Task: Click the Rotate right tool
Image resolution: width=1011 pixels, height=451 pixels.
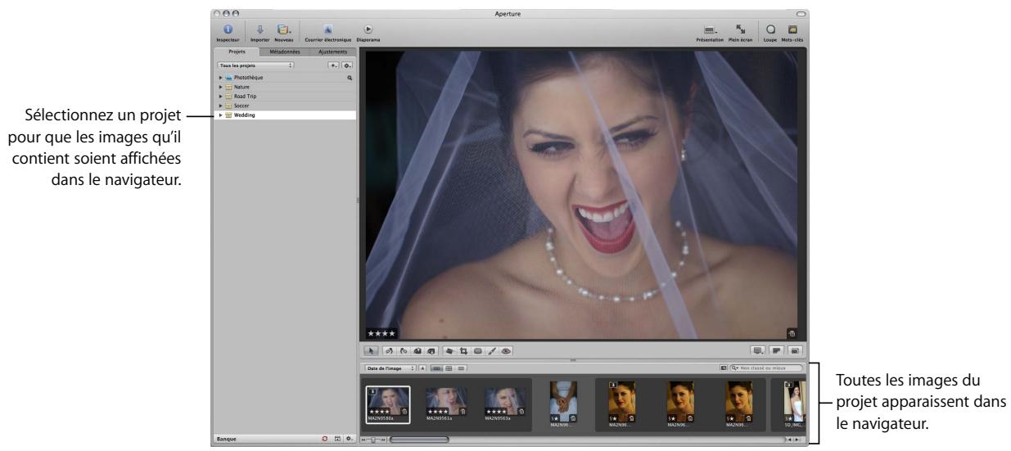Action: coord(404,350)
